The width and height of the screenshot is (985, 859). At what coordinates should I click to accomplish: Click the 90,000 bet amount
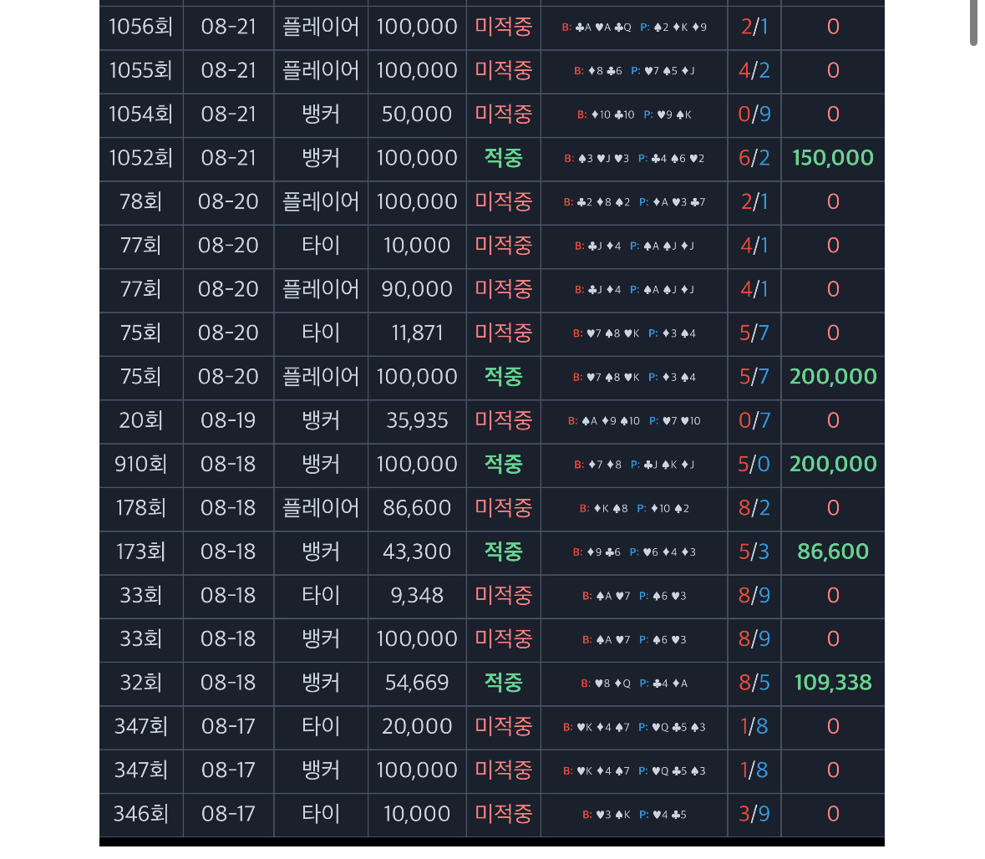417,289
